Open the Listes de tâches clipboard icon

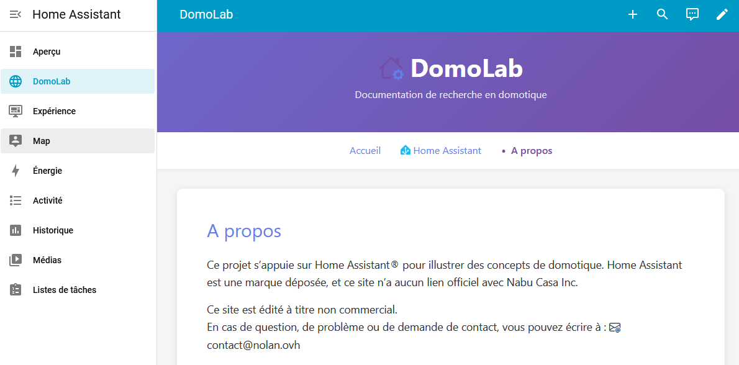(16, 290)
